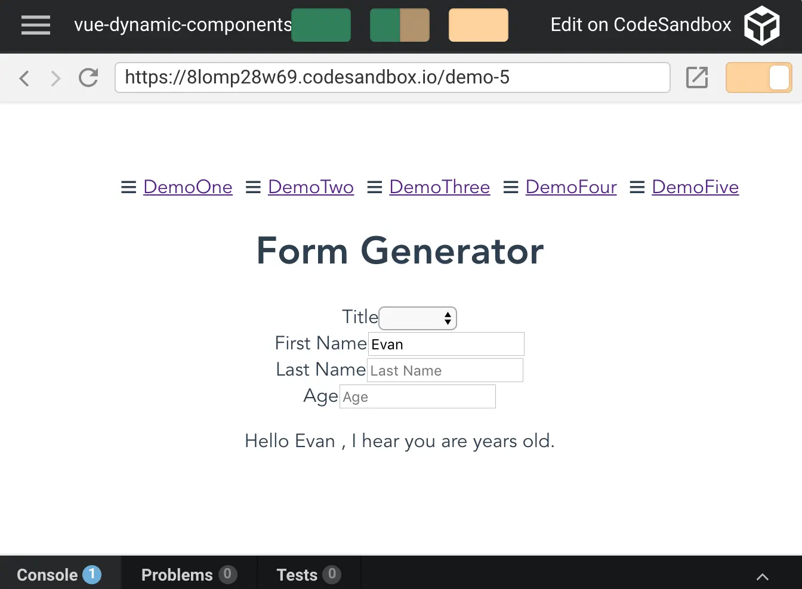Open the Title dropdown

418,318
